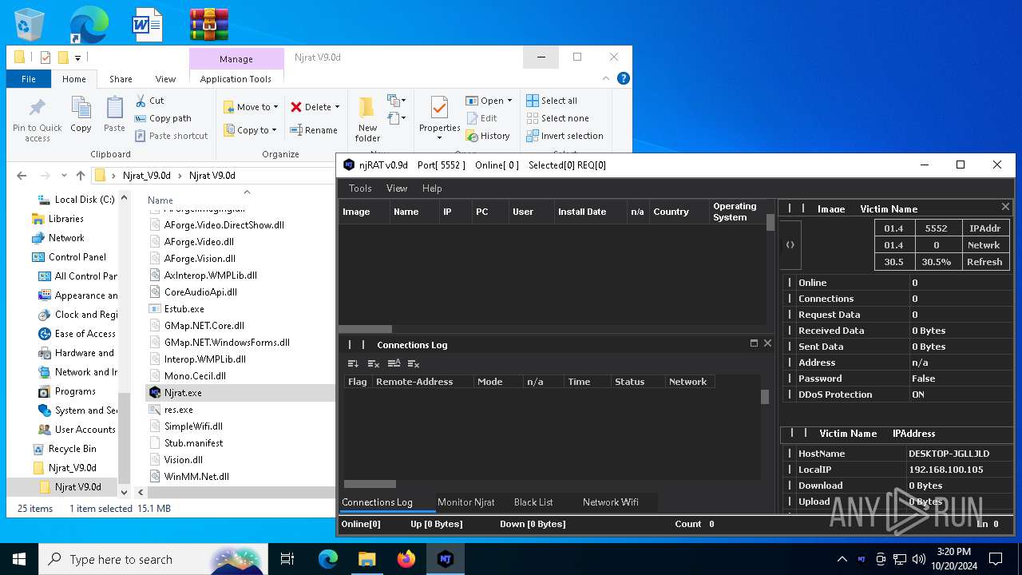The image size is (1022, 575).
Task: Open the Recycle Bin desktop icon
Action: click(x=30, y=25)
